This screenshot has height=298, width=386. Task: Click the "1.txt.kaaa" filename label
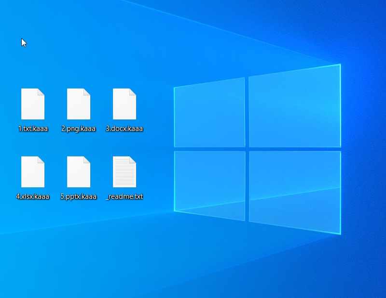pyautogui.click(x=33, y=129)
